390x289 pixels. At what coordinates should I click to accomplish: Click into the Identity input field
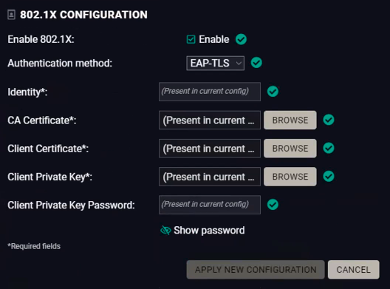(x=210, y=92)
